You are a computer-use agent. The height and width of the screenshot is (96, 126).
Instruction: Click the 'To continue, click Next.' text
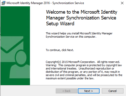coord(60,50)
